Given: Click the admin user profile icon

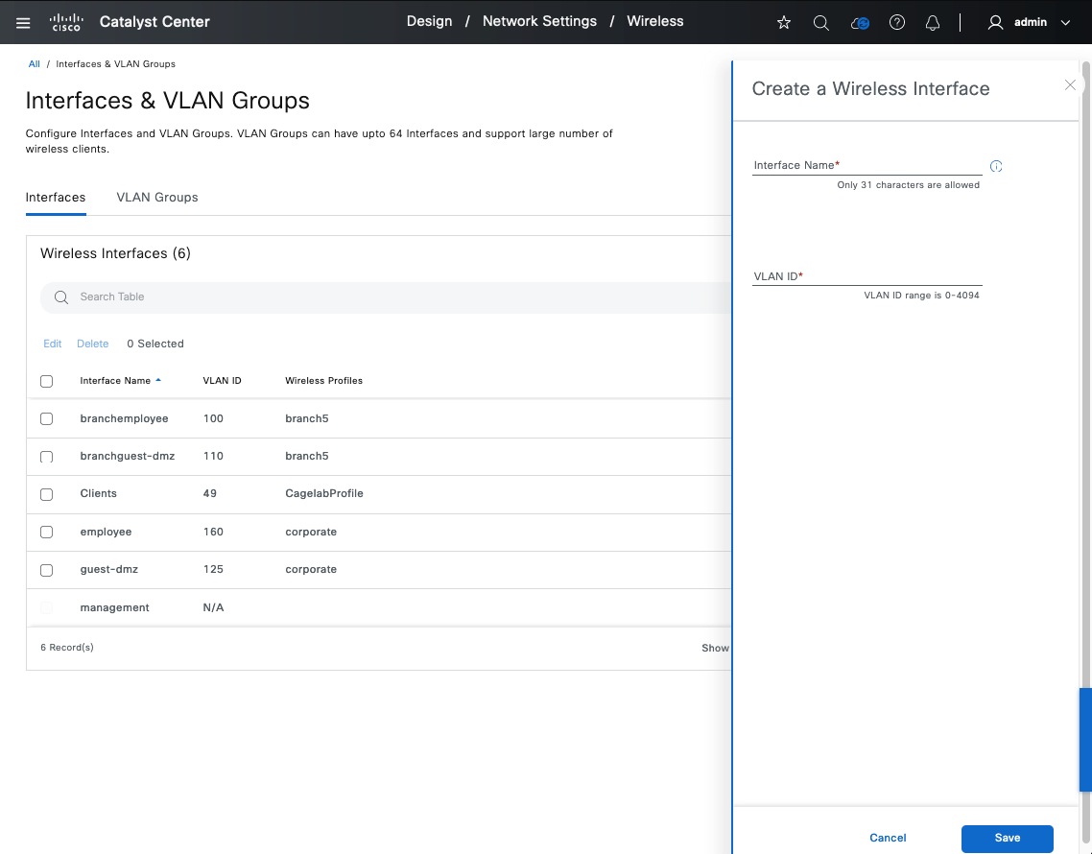Looking at the screenshot, I should [x=995, y=22].
